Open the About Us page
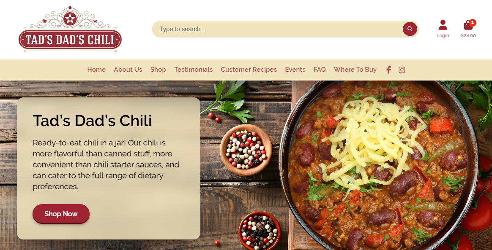 click(x=128, y=70)
